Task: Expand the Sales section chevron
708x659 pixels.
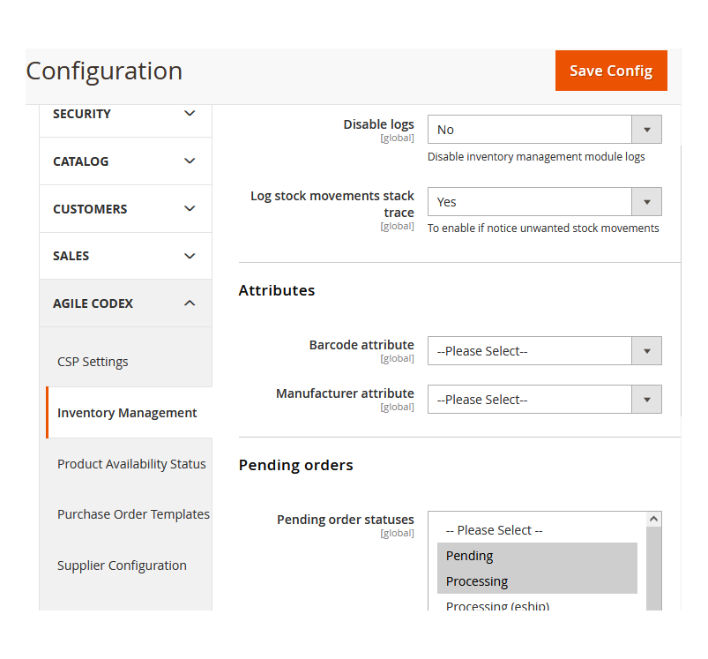Action: [190, 256]
